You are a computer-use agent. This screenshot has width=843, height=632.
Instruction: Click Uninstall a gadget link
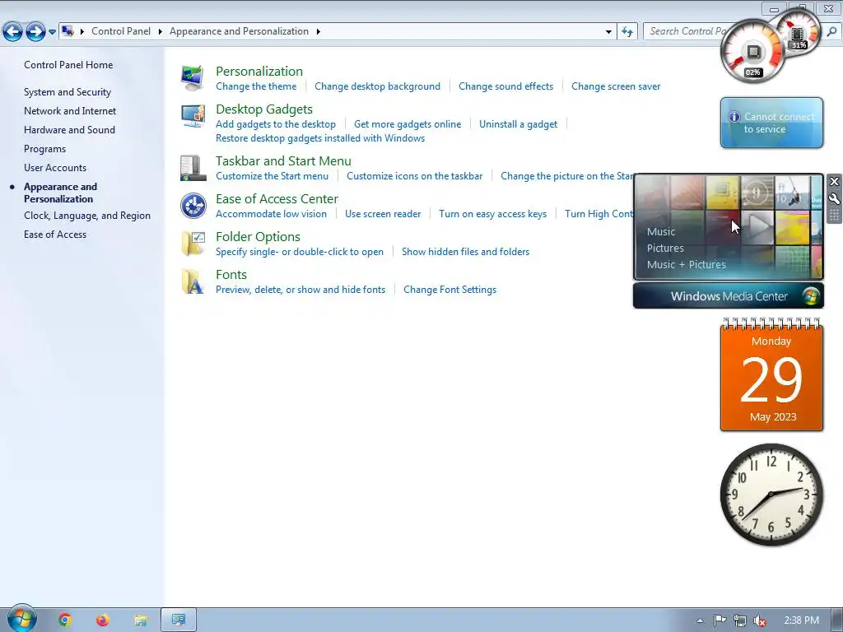(519, 124)
